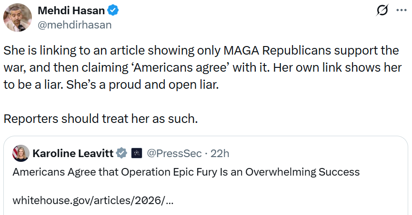The width and height of the screenshot is (412, 215).
Task: Visit the @mehdirhasan handle
Action: [74, 25]
